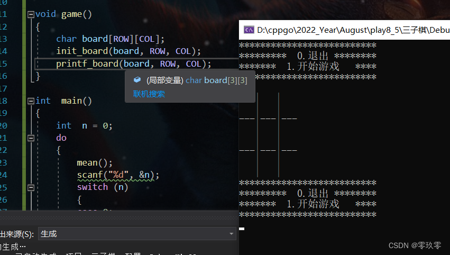
Task: Click the 'int n = 0;' line
Action: (x=84, y=125)
